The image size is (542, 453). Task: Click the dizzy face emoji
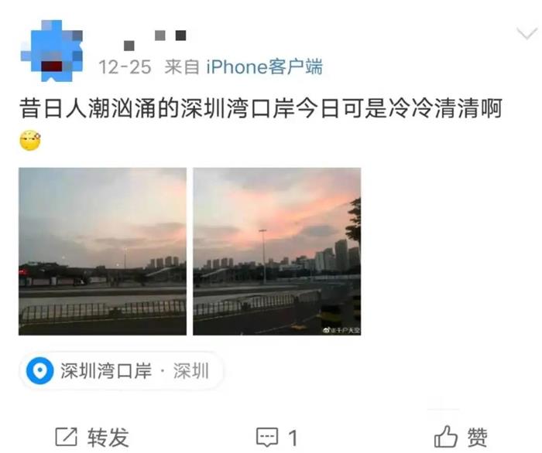click(30, 141)
